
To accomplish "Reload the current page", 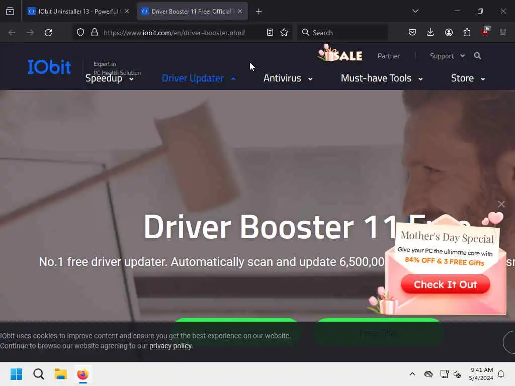I will 48,33.
